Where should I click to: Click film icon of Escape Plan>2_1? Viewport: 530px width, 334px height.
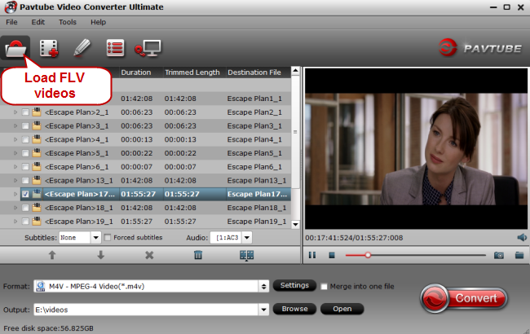(x=37, y=112)
